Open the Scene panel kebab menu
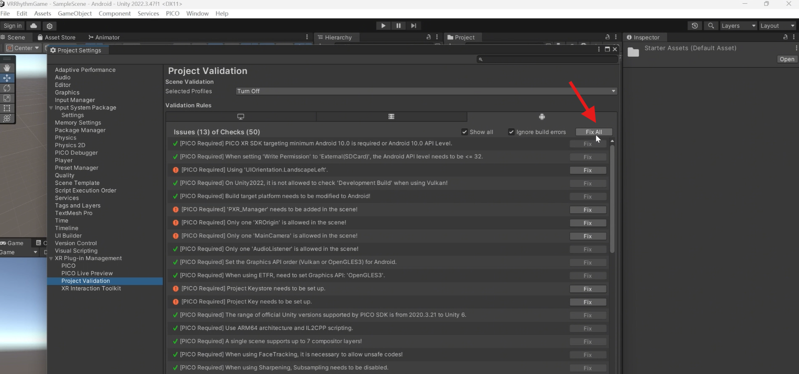This screenshot has width=799, height=374. tap(307, 37)
